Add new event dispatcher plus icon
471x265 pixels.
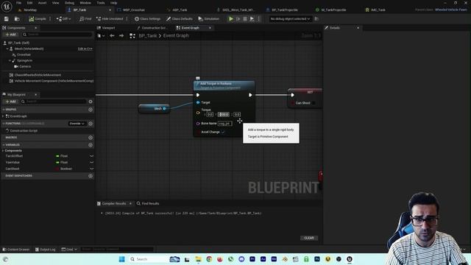click(x=91, y=176)
